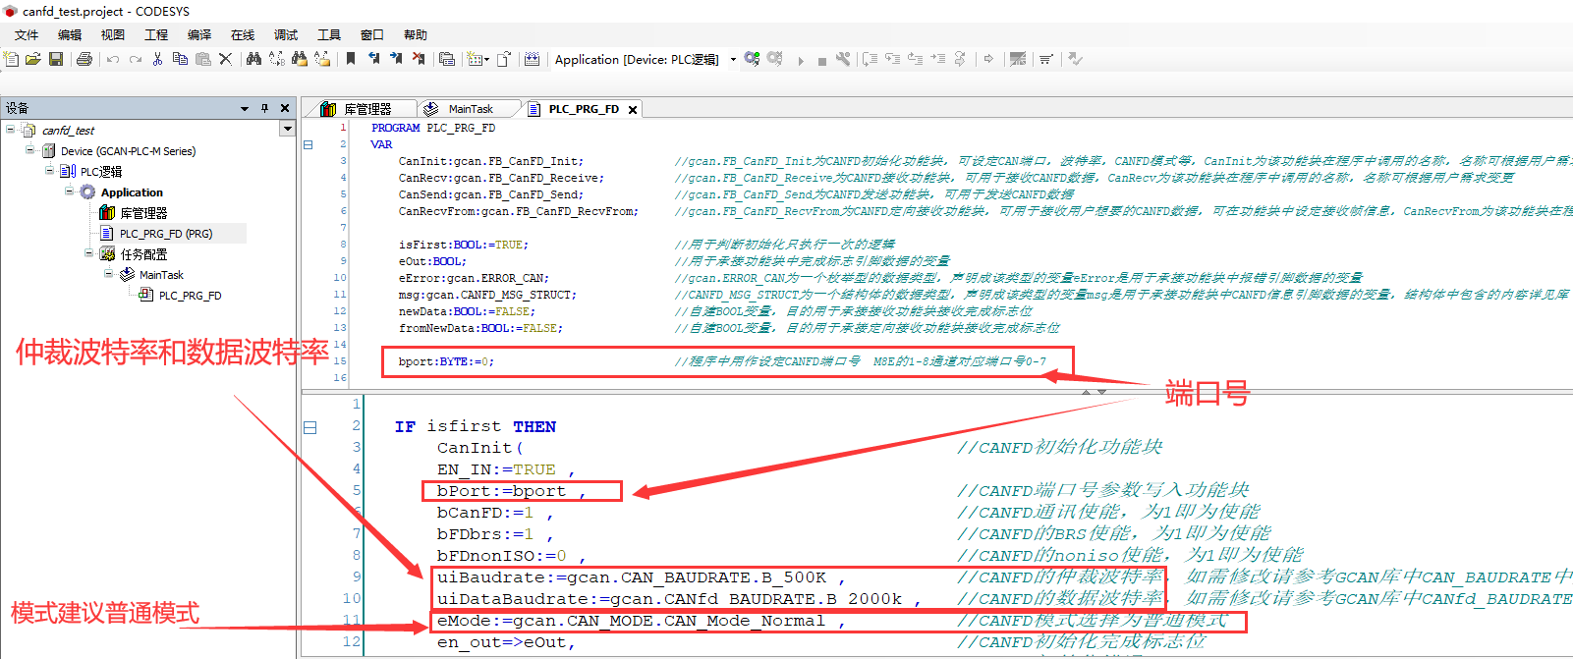
Task: Close the PLC_PRG_FD editor tab
Action: click(633, 110)
